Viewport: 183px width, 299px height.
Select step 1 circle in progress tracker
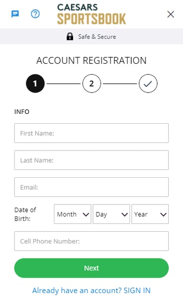[x=35, y=84]
